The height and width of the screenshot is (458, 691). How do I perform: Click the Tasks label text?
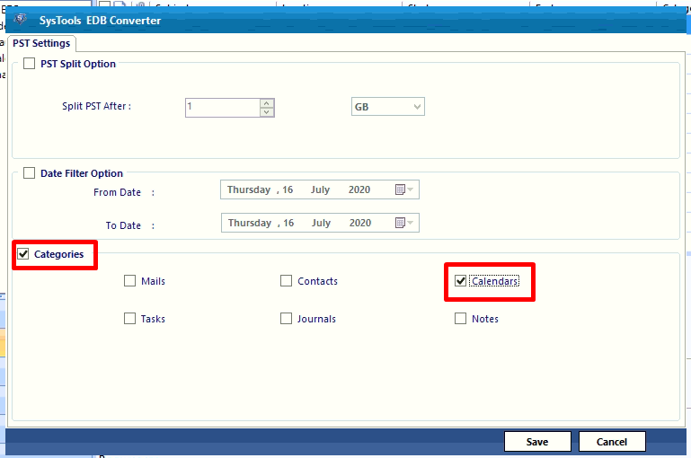[153, 319]
